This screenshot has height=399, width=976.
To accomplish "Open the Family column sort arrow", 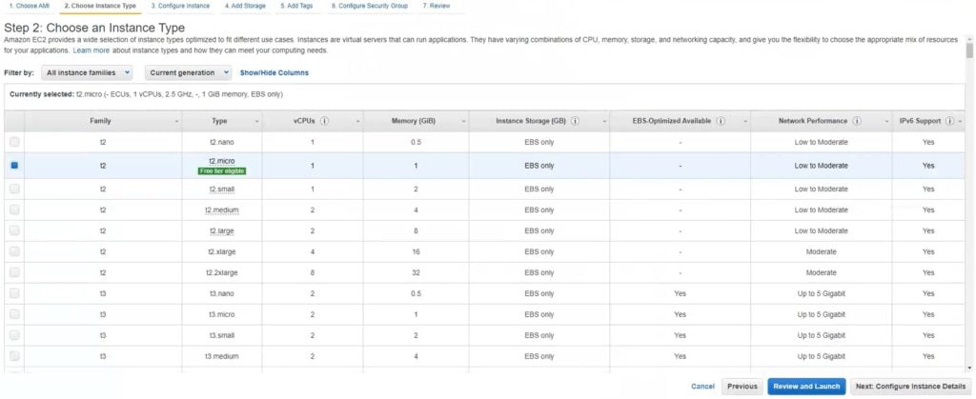I will pos(177,123).
